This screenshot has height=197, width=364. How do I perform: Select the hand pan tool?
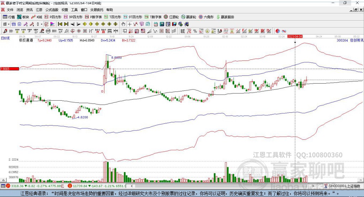[x=123, y=24]
